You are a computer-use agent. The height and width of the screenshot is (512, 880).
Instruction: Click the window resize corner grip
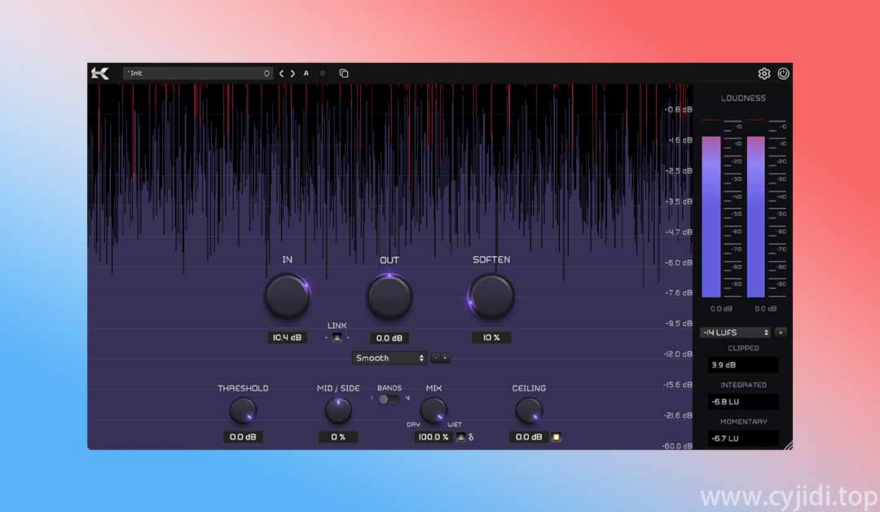(789, 445)
